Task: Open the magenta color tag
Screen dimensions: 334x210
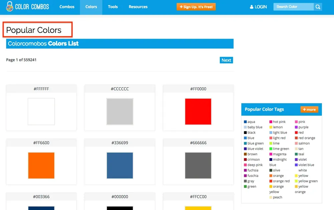Action: pyautogui.click(x=280, y=154)
